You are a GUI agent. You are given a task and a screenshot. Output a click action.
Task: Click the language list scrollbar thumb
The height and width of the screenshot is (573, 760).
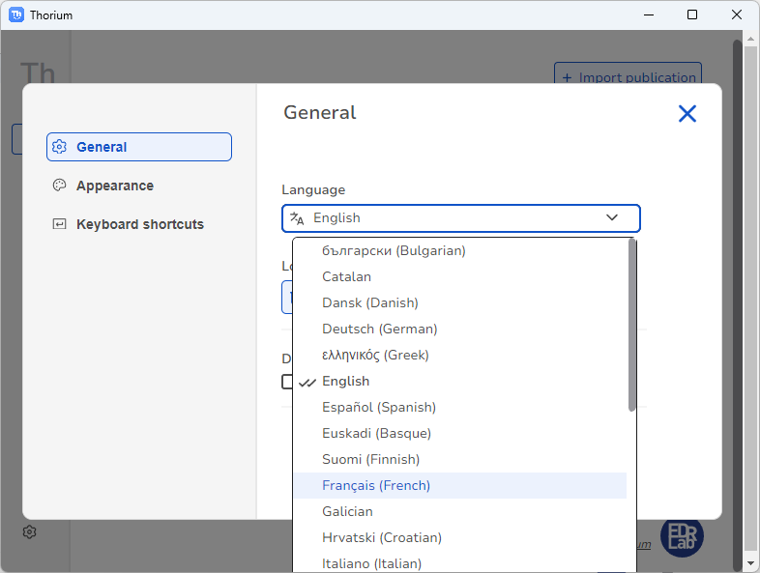(x=632, y=324)
